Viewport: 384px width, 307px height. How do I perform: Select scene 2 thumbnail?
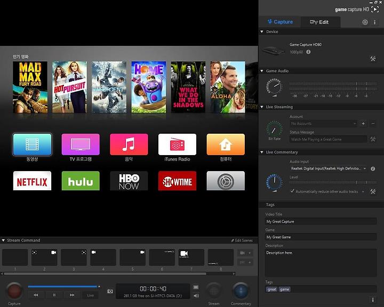pos(44,257)
